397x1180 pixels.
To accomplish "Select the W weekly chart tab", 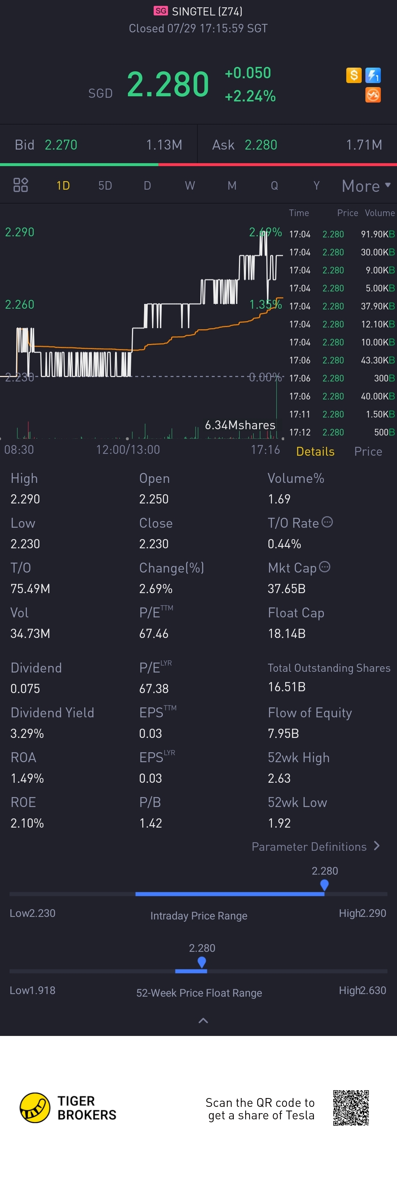I will [x=190, y=186].
